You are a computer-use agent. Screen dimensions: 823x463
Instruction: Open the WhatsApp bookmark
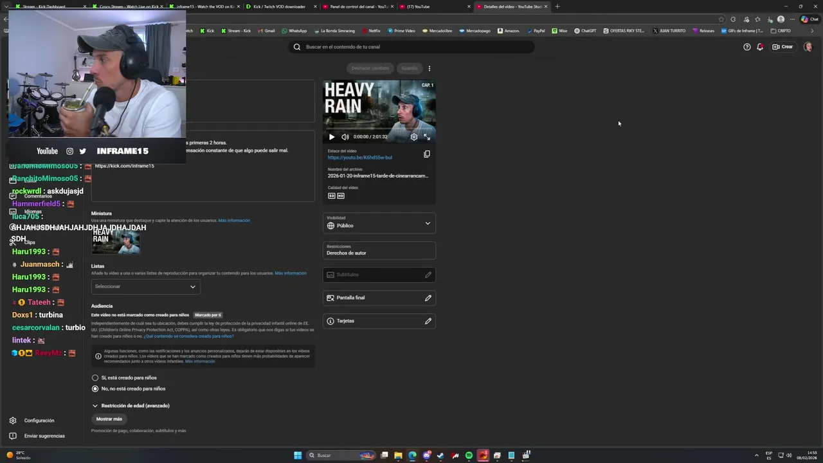click(x=294, y=31)
